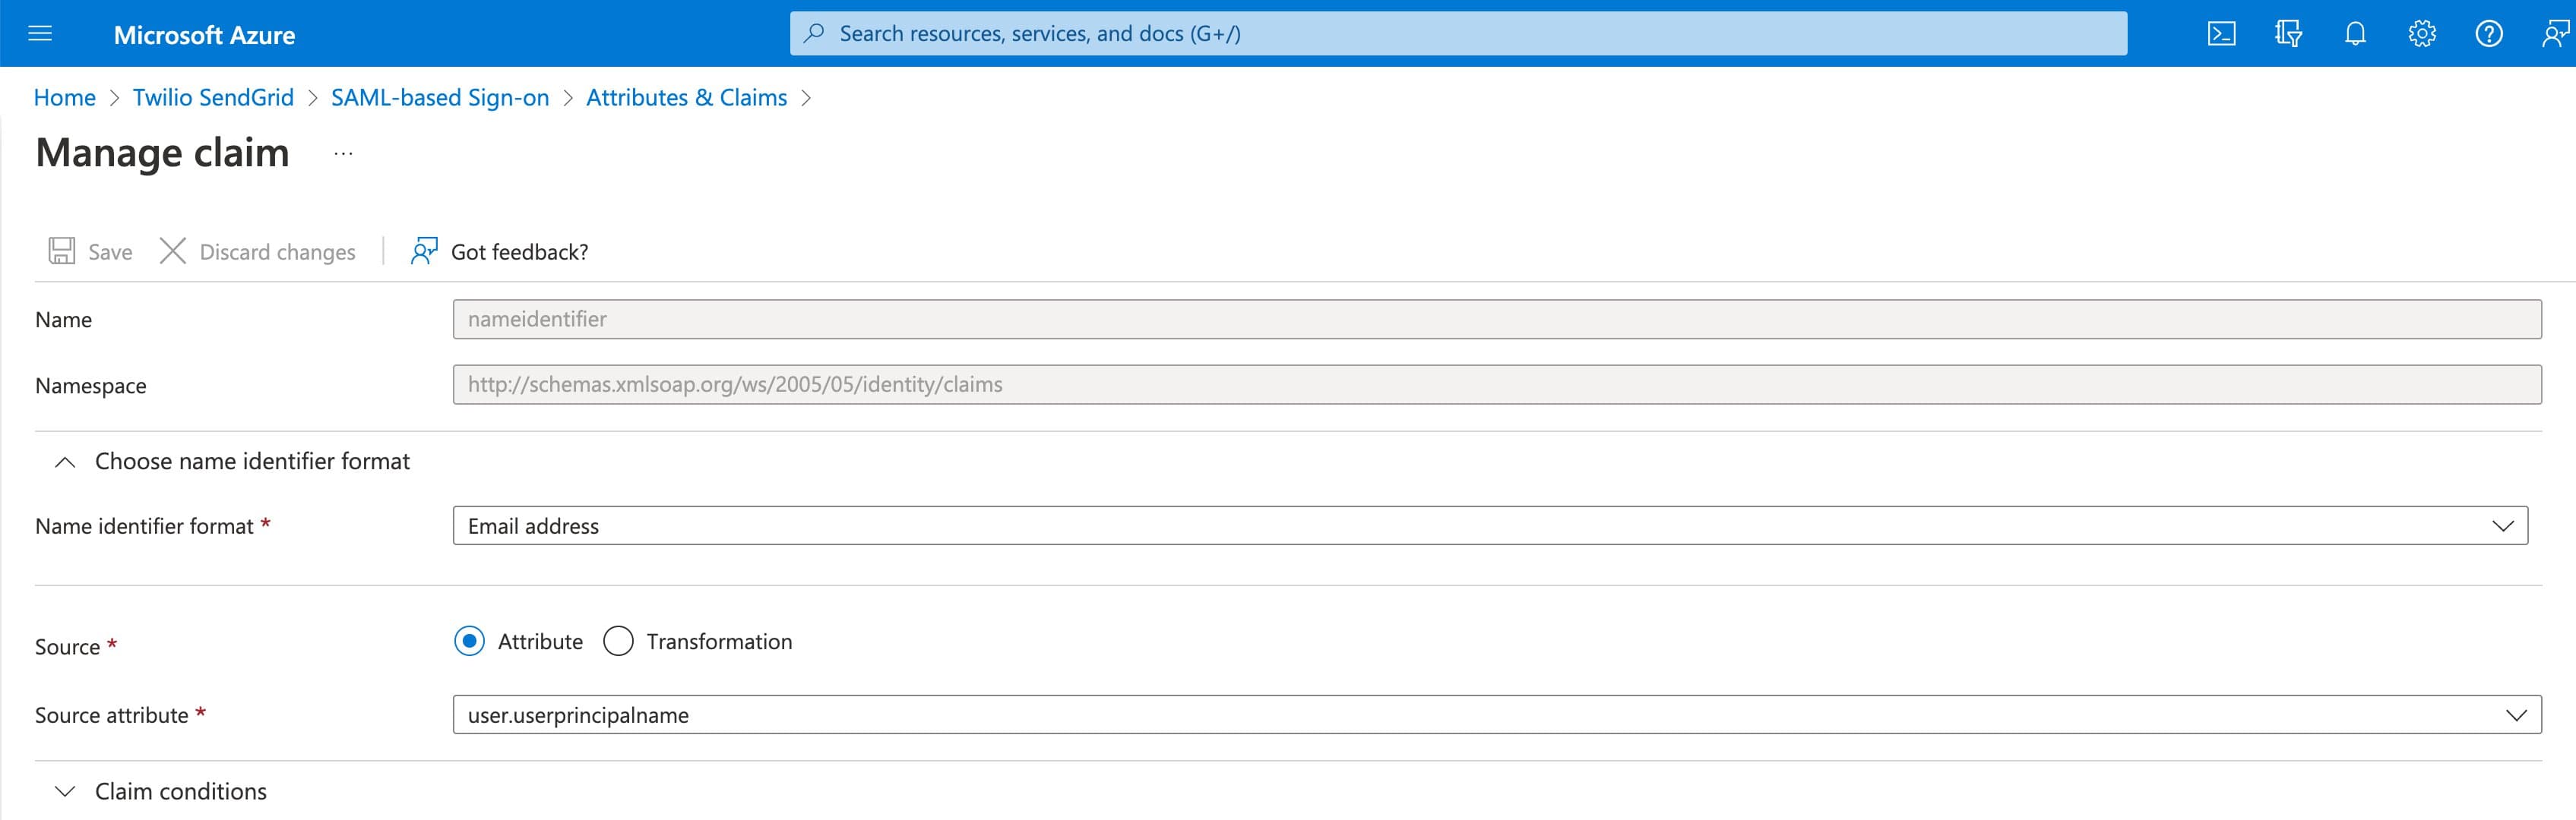Open the Name identifier format dropdown
Screen dimensions: 2576x820
pyautogui.click(x=2503, y=525)
